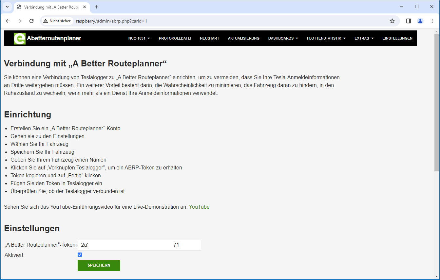Go to Einstellungen in the navbar
Viewport: 440px width, 280px height.
[397, 38]
